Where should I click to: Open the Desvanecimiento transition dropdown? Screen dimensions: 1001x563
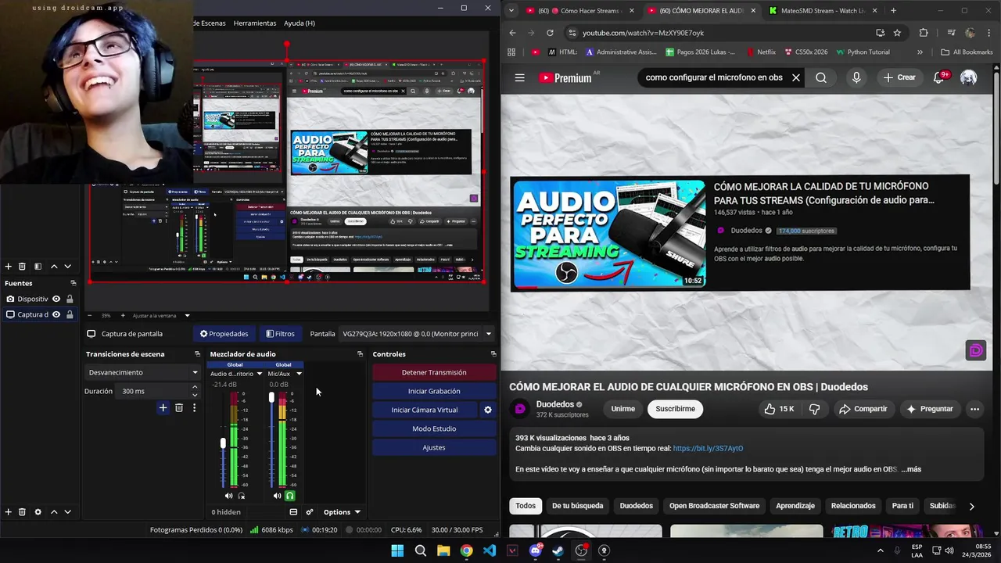(143, 372)
